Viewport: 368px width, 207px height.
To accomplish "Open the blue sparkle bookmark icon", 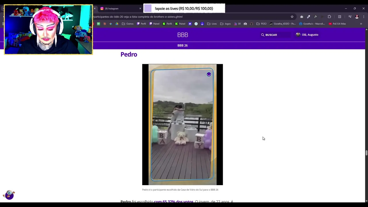I will (111, 24).
